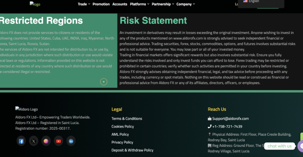
Task: Click the Aldoro logo in footer
Action: pos(26,109)
